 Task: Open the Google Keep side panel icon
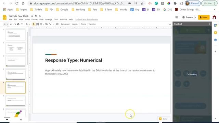[215, 33]
